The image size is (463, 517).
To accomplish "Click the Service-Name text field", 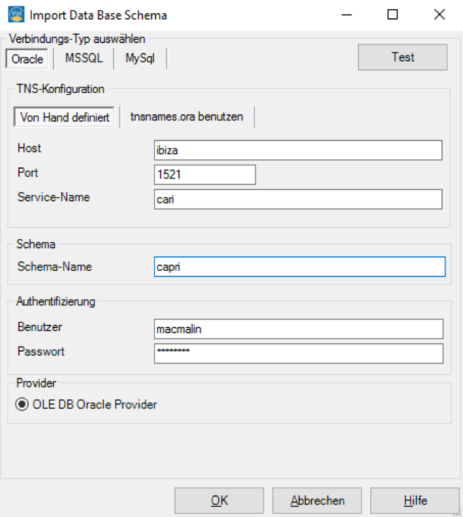I will pos(298,199).
